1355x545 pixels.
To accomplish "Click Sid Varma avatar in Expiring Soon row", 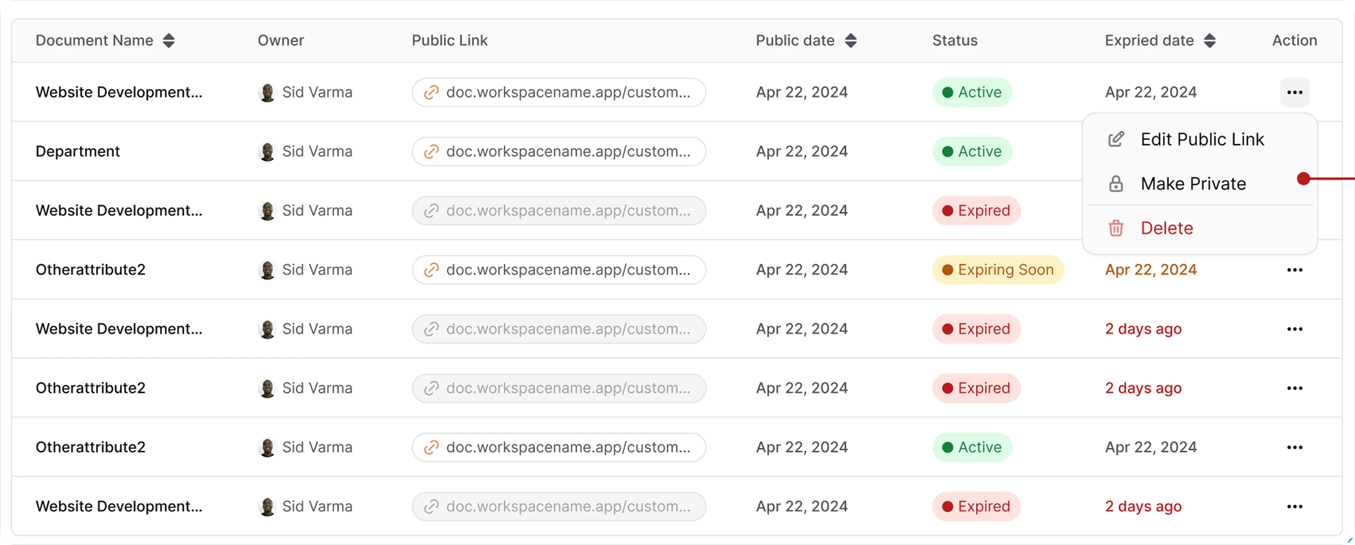I will tap(267, 270).
